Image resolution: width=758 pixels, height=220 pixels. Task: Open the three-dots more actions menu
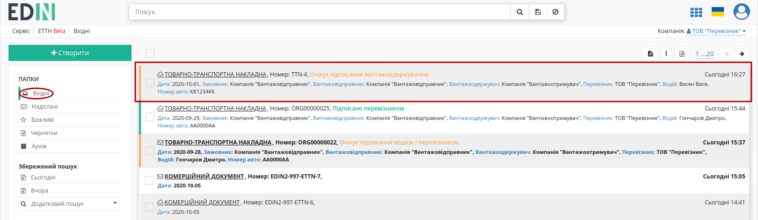(666, 54)
